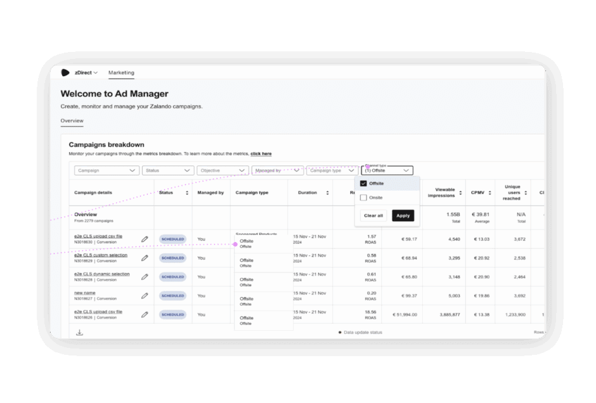Screen dimensions: 596x403
Task: Follow the 'click here' metrics link
Action: pos(261,154)
